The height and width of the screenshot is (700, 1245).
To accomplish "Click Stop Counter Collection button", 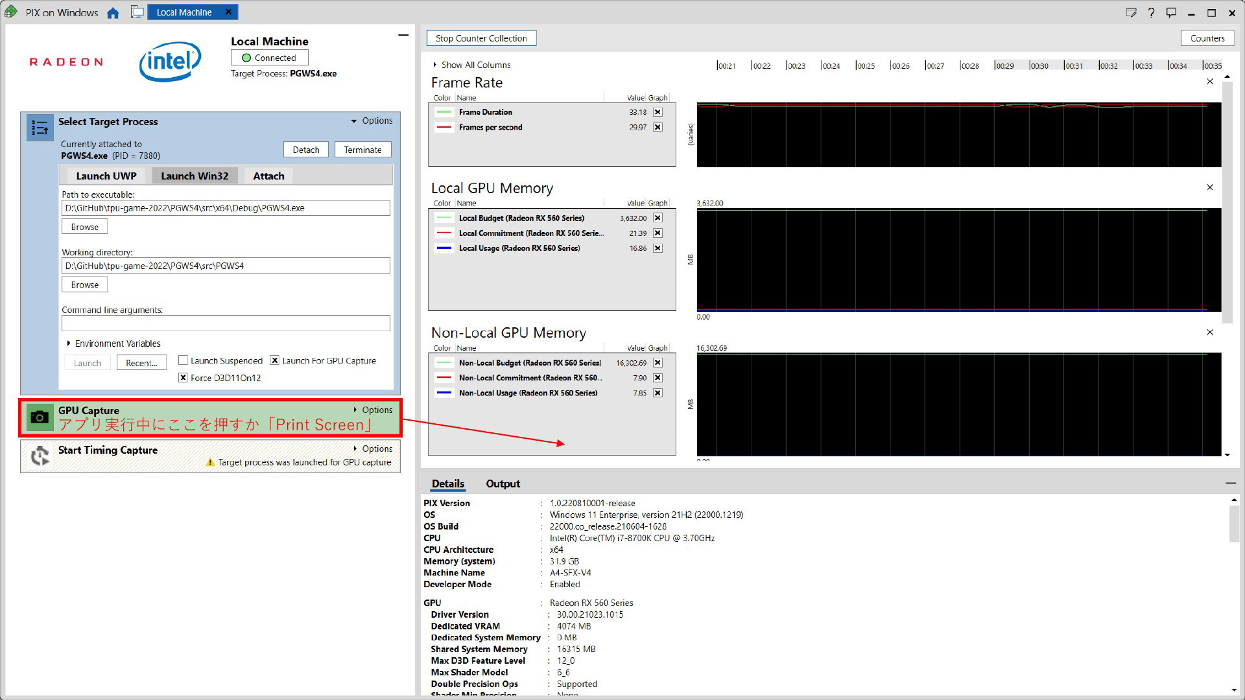I will [481, 38].
